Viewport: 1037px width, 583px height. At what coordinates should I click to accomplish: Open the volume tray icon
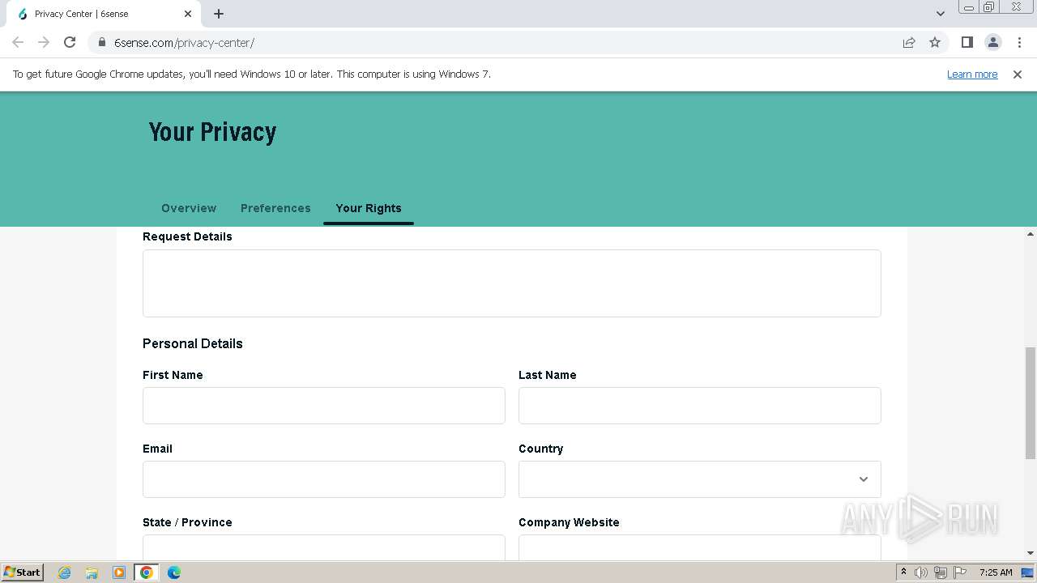pos(921,572)
